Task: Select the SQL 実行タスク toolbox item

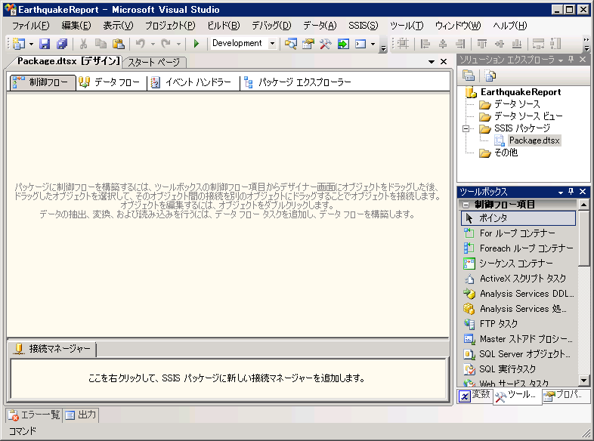Action: click(518, 369)
